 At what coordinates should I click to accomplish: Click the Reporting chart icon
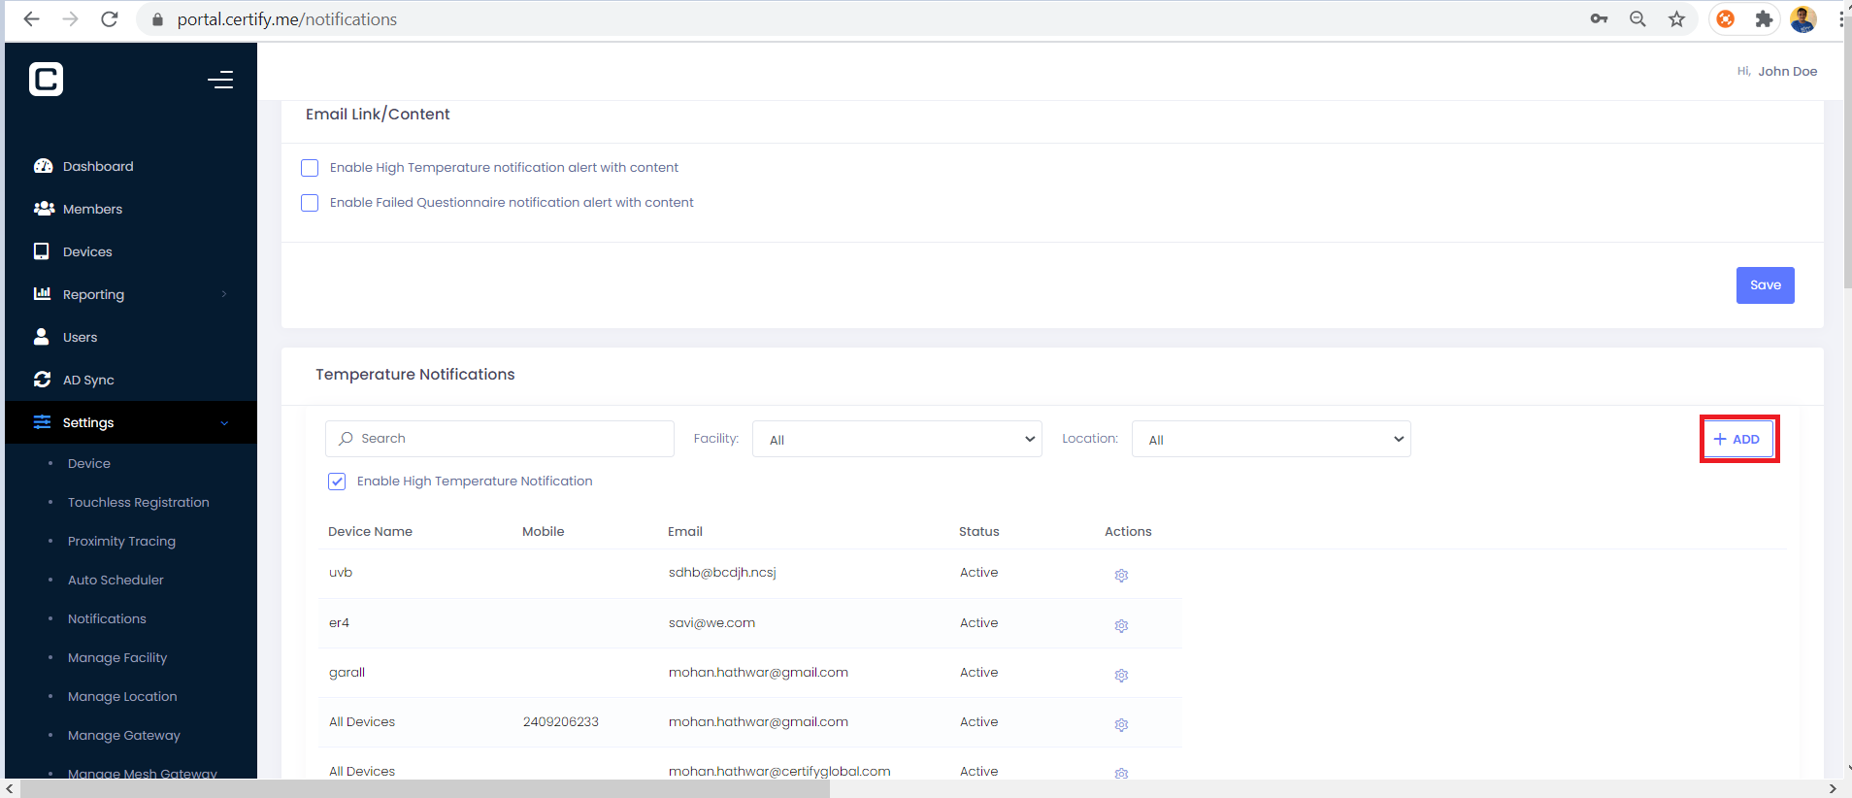42,293
